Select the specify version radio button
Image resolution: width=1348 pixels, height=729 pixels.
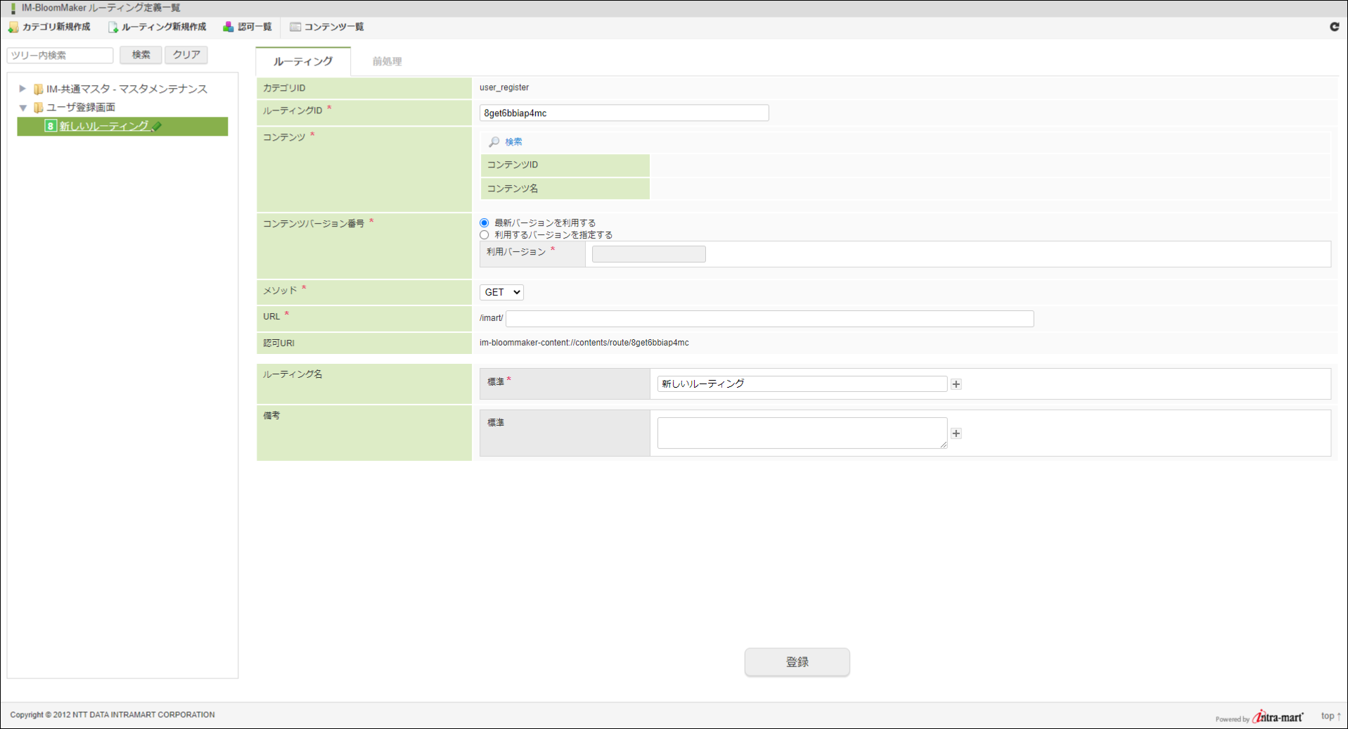tap(484, 235)
